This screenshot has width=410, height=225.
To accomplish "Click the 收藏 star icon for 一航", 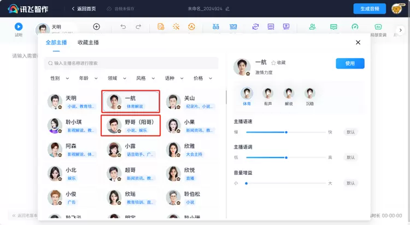I will (274, 63).
